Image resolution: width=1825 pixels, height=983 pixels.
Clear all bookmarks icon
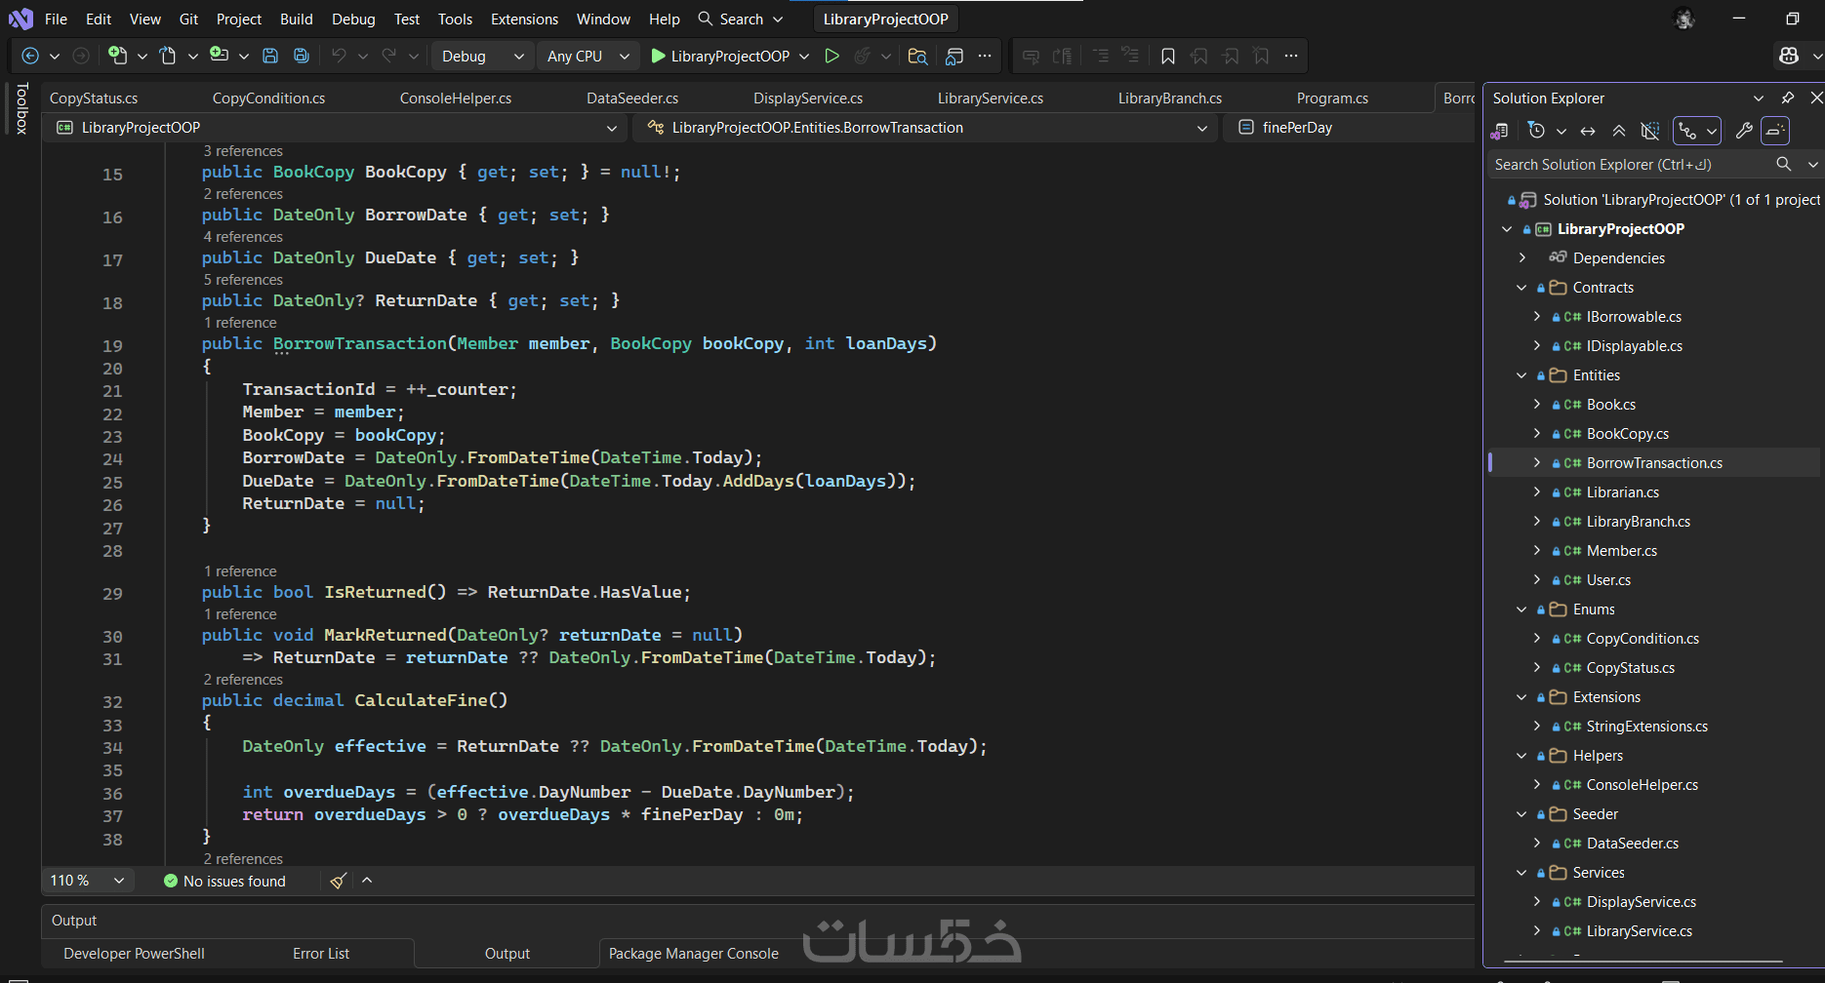pos(1262,57)
